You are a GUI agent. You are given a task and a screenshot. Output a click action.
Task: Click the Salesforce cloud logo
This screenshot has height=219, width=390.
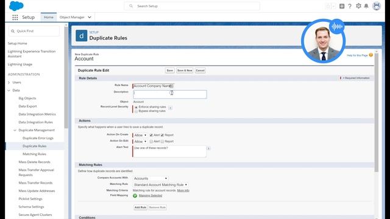[x=16, y=5]
